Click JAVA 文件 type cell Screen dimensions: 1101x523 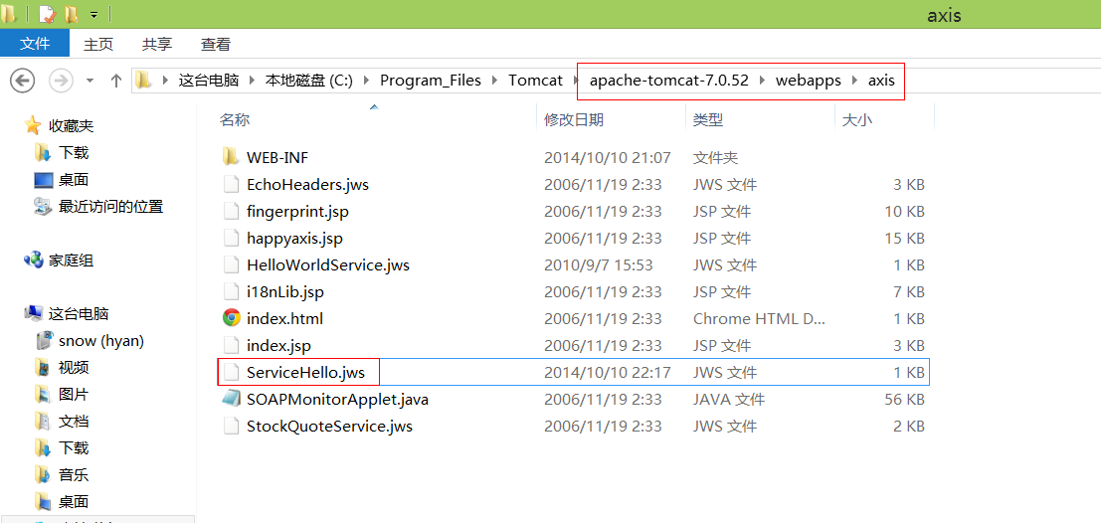pyautogui.click(x=729, y=400)
